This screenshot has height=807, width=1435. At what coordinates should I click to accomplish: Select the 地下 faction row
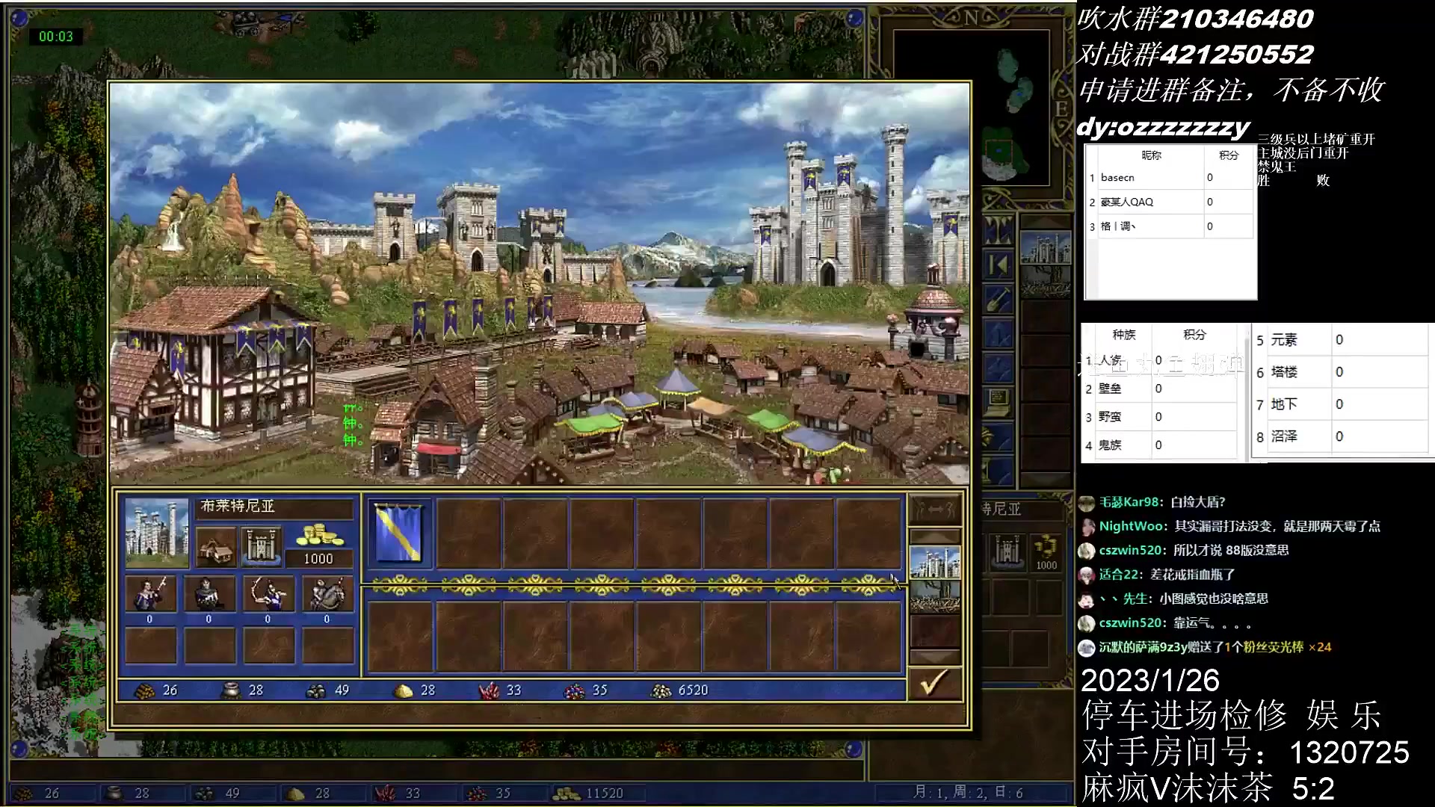(x=1341, y=404)
